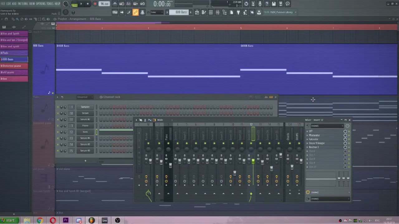Expand the Neutron 3 slot arrow menu
The image size is (399, 224).
[x=307, y=147]
